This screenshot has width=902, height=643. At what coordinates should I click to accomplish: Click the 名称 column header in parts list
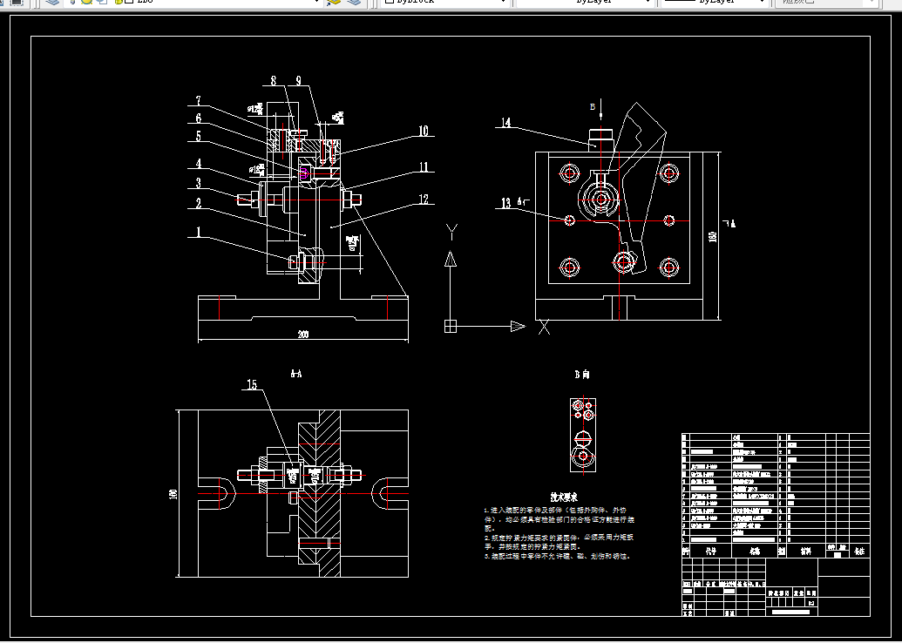(755, 551)
